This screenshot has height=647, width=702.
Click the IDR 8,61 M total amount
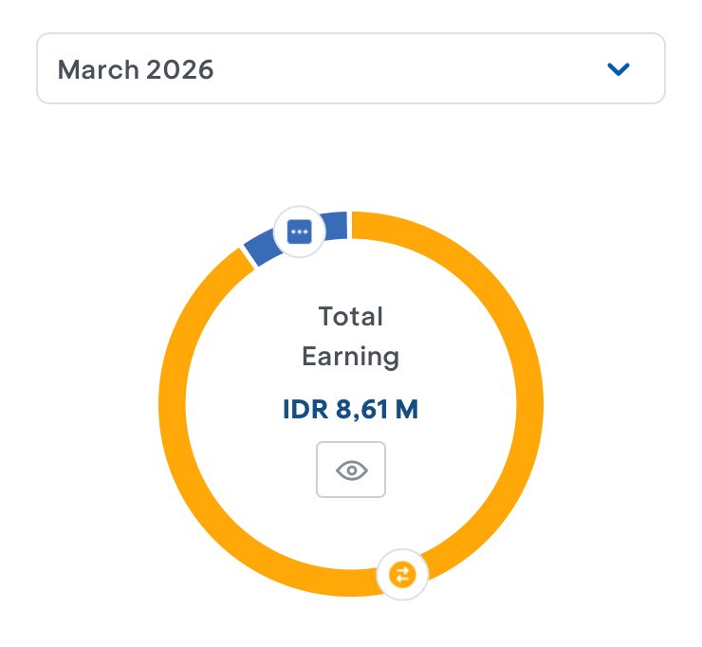(351, 409)
